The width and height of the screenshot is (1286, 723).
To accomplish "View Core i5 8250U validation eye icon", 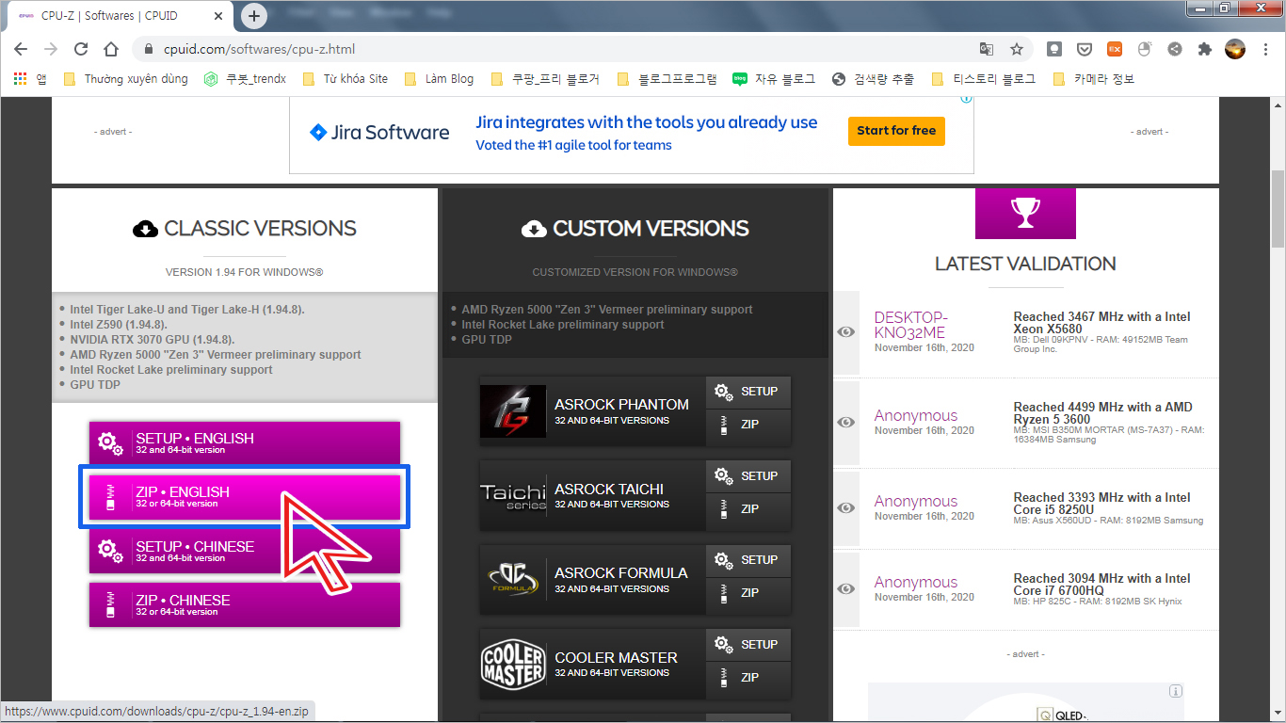I will [846, 508].
